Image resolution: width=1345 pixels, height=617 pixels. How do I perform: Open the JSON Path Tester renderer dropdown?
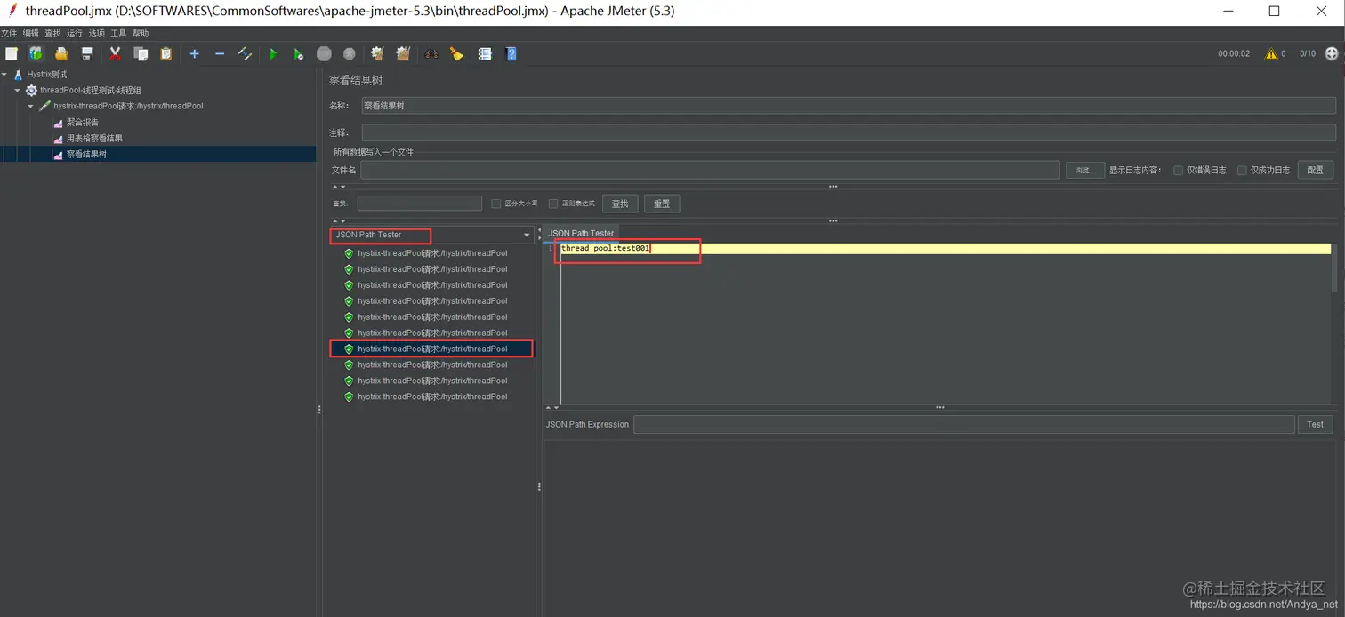coord(431,235)
